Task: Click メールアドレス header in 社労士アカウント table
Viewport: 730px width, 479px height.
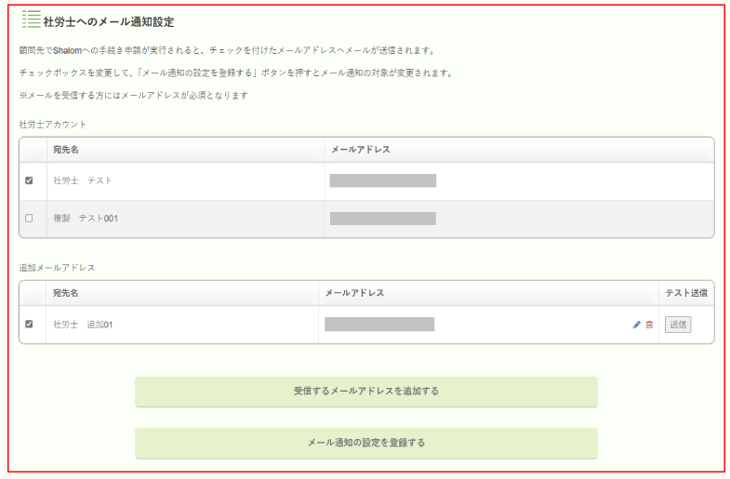Action: 360,150
